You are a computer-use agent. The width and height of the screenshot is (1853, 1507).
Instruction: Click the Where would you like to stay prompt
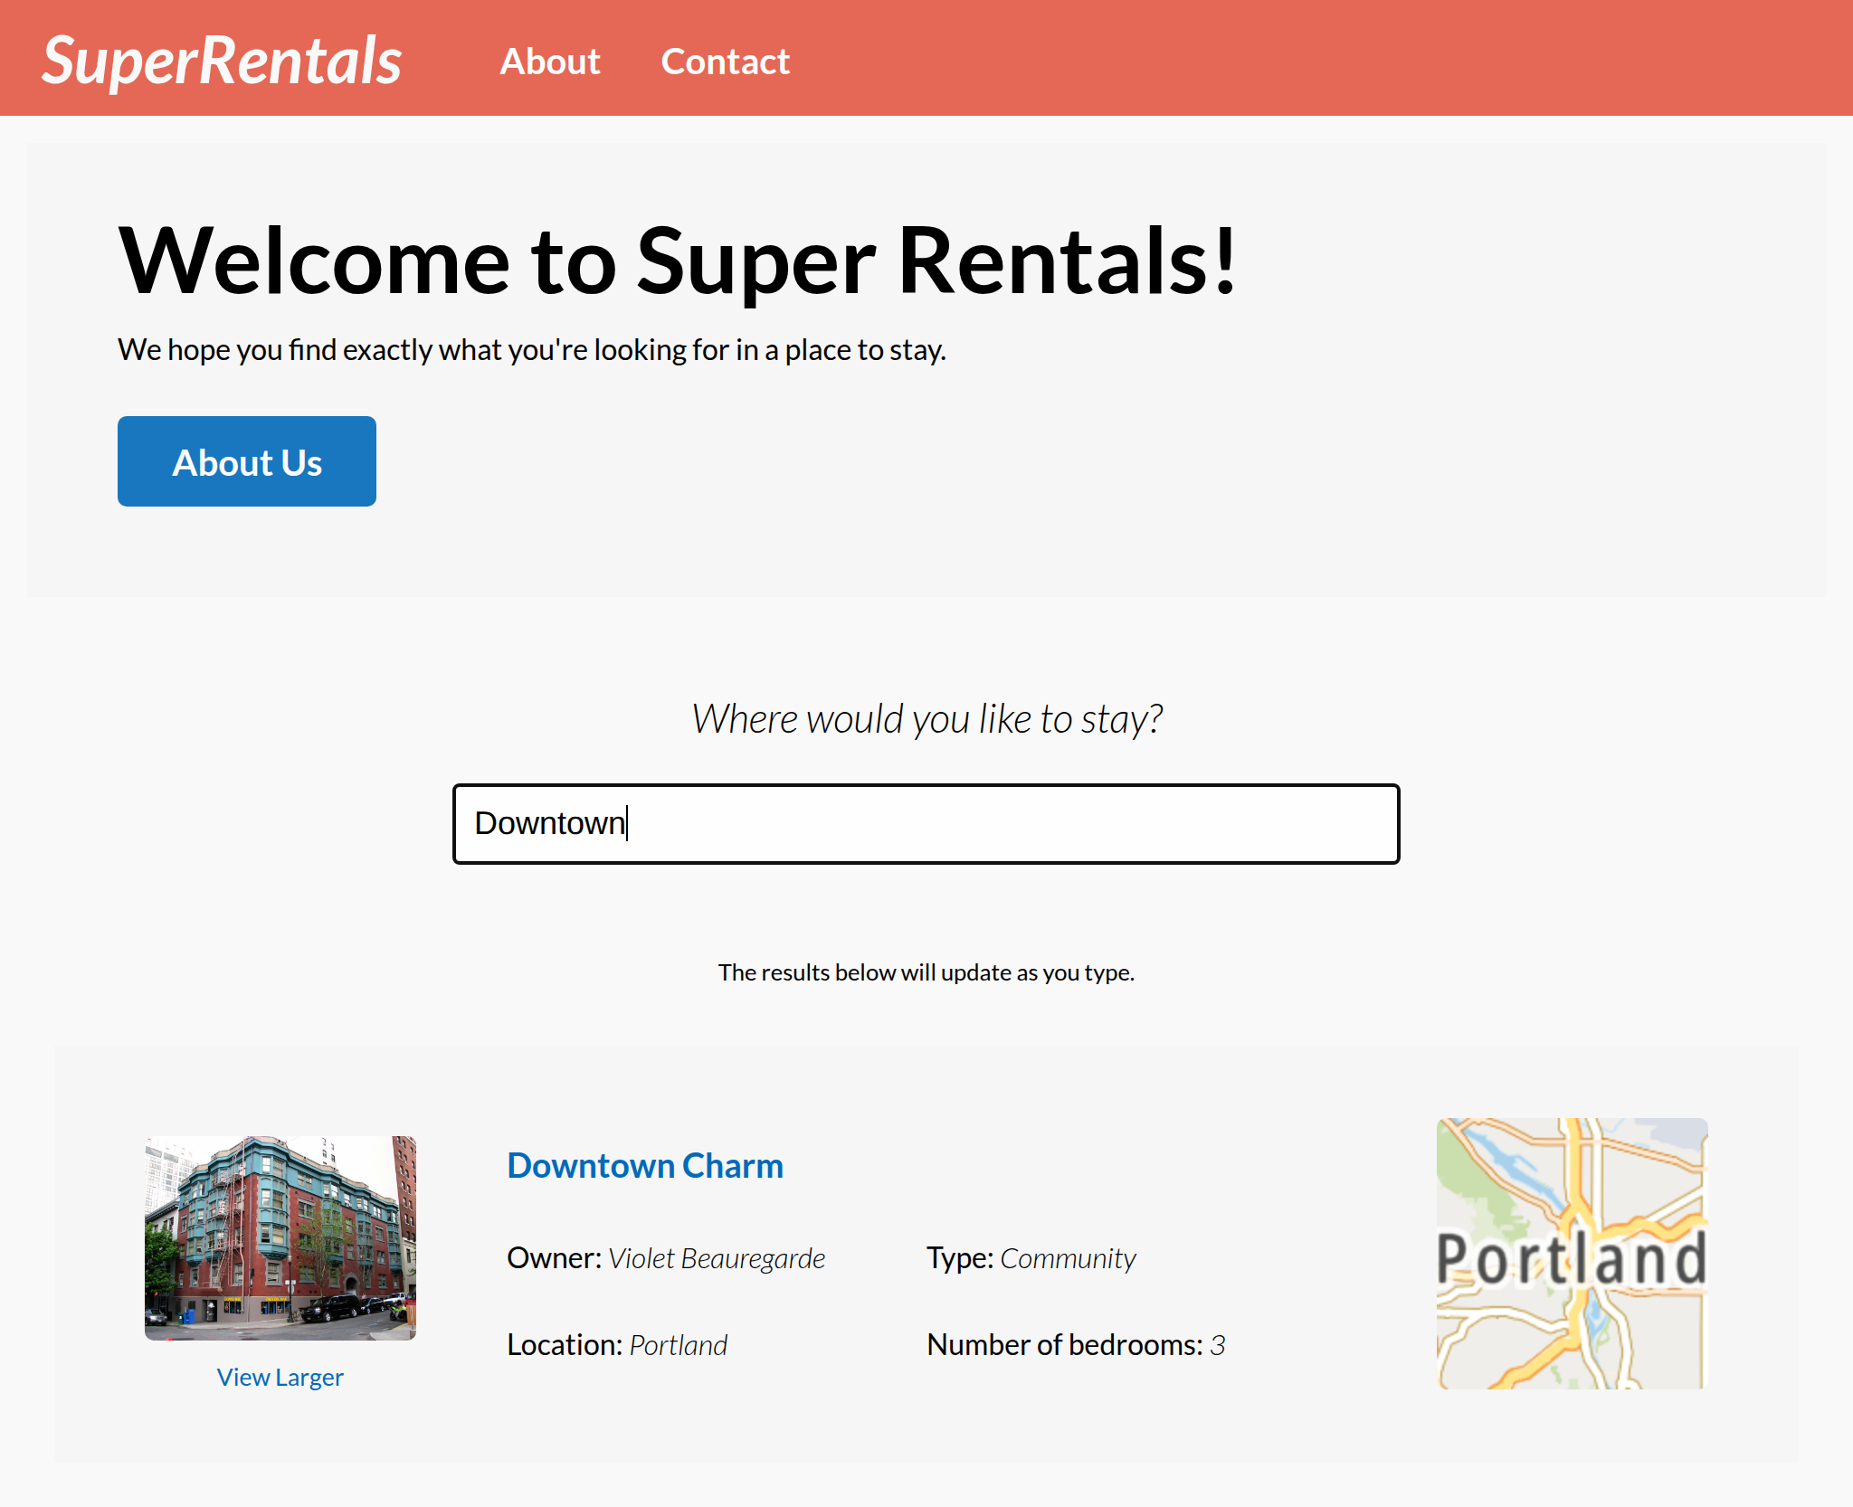point(926,717)
